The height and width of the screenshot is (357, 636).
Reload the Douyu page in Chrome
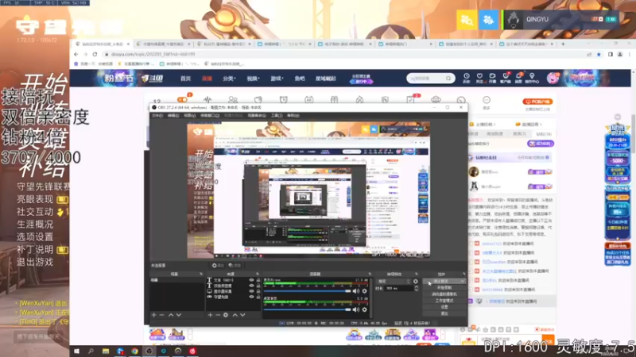pos(95,54)
